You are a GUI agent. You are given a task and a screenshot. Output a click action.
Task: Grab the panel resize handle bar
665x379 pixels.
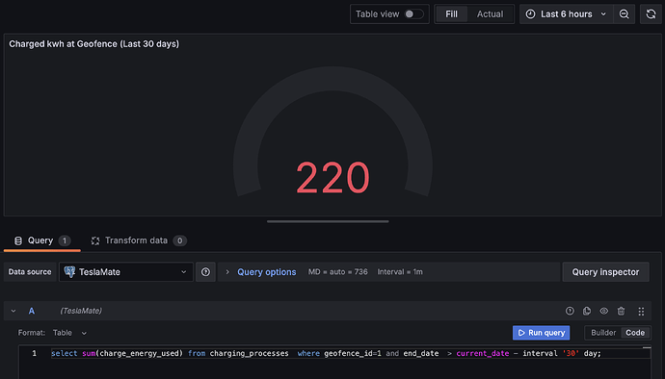(x=328, y=221)
